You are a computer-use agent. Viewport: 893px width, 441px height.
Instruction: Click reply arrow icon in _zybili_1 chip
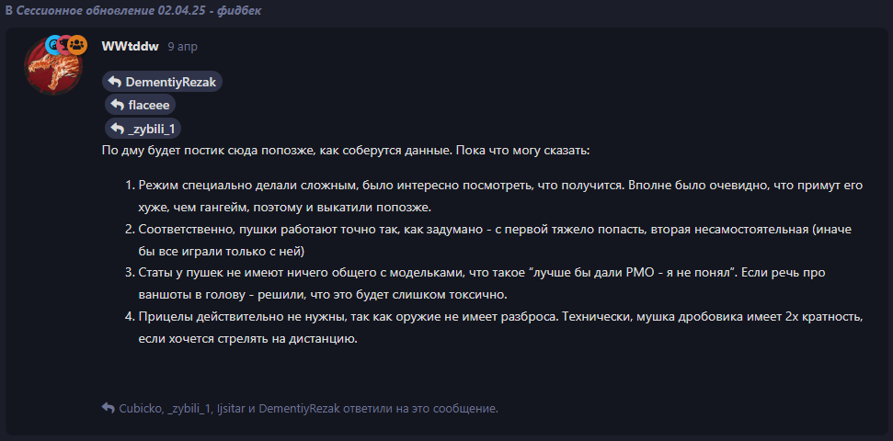pos(118,128)
